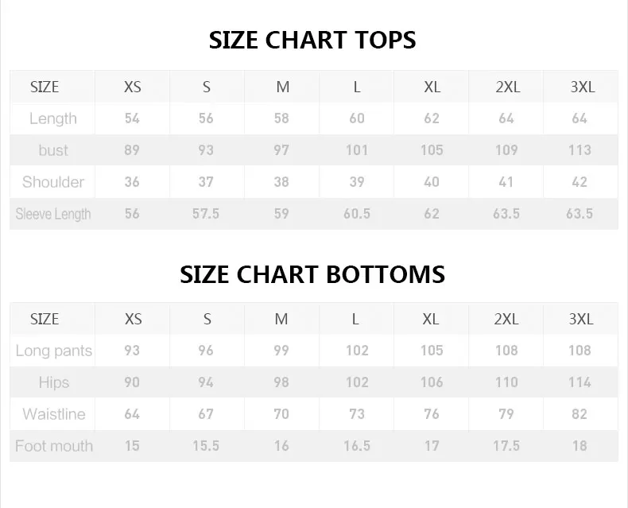Click the M column header in bottoms chart

pyautogui.click(x=281, y=320)
